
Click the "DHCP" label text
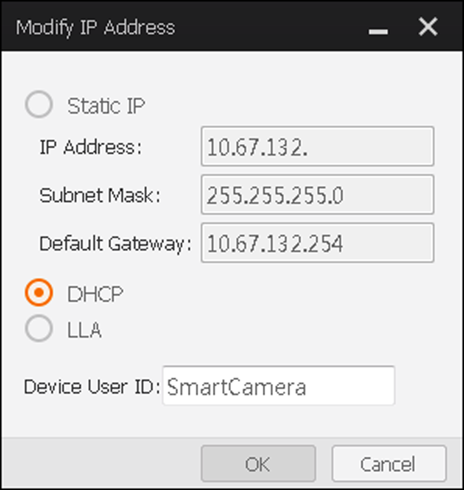coord(95,294)
